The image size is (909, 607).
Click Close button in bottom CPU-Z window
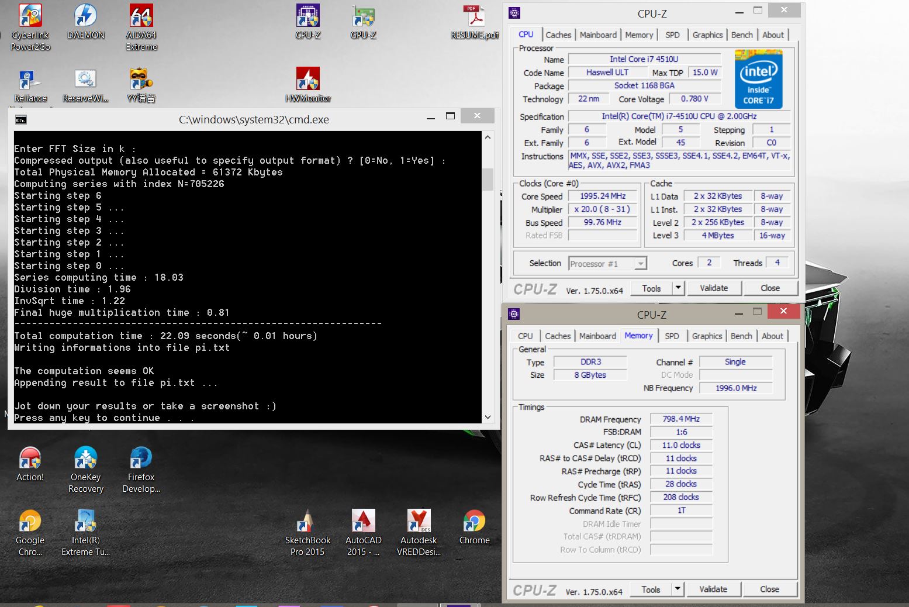[x=769, y=589]
